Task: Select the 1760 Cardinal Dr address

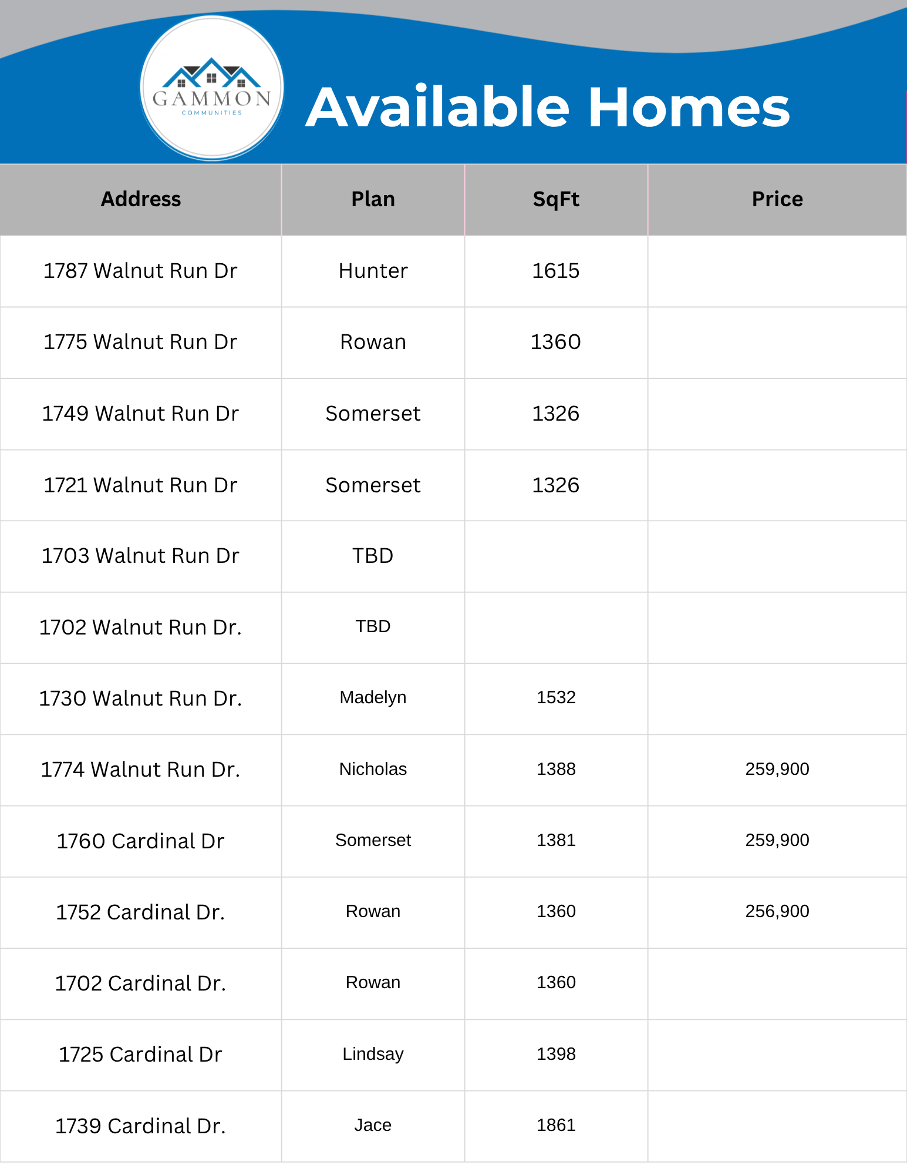Action: (x=140, y=841)
